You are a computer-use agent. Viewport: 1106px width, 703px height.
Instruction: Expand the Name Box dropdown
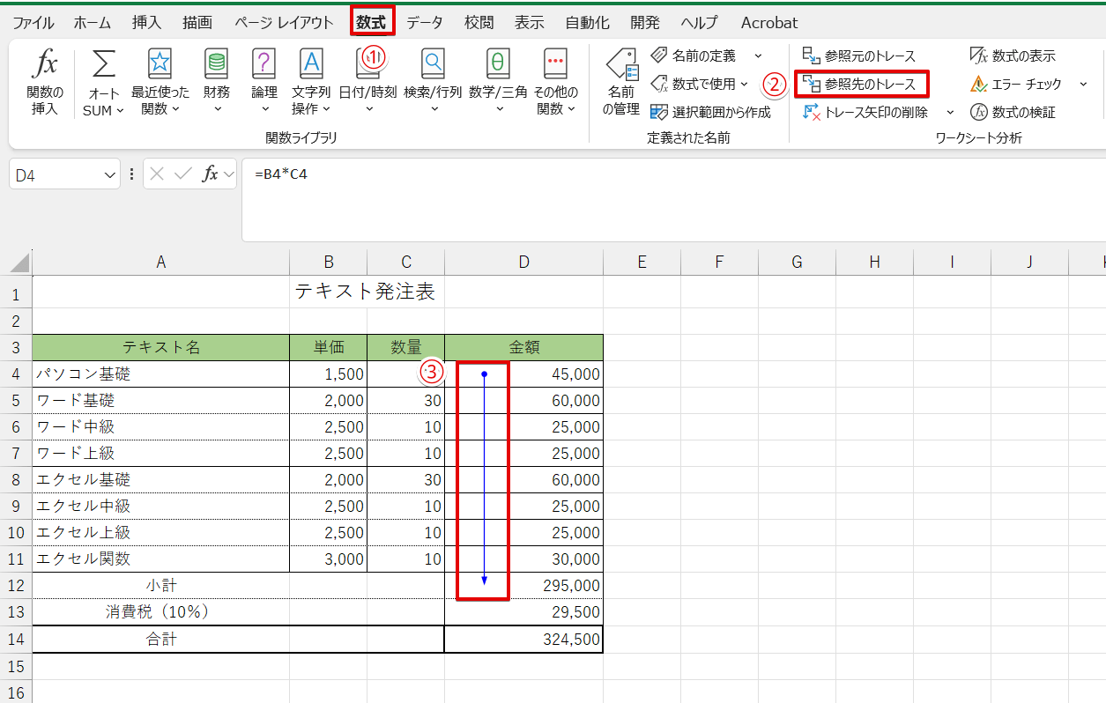pyautogui.click(x=110, y=175)
